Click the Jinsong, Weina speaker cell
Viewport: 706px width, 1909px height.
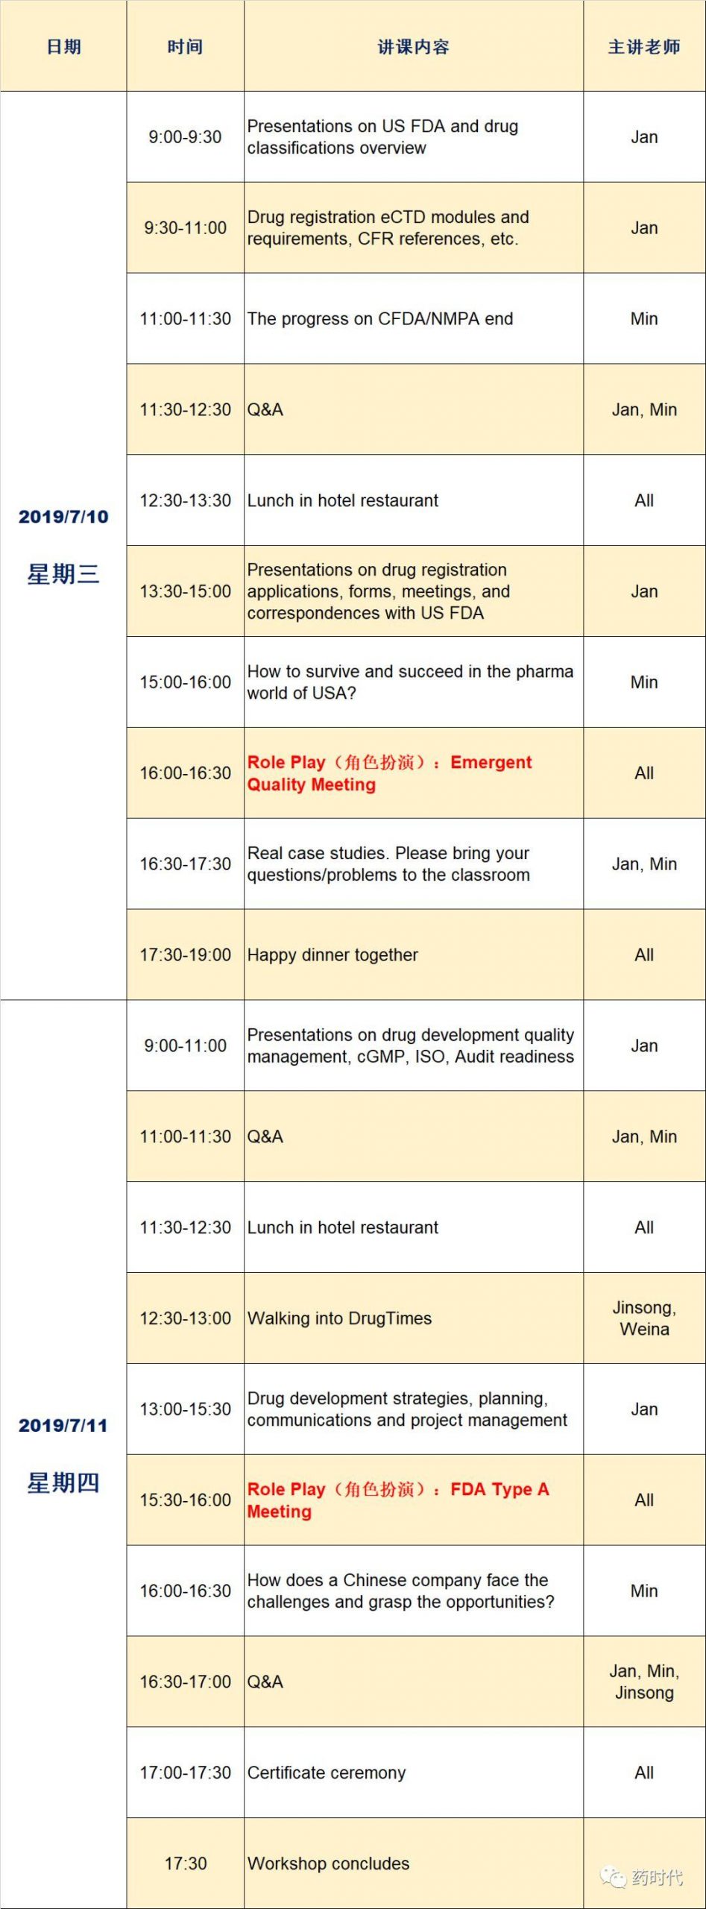tap(644, 1318)
